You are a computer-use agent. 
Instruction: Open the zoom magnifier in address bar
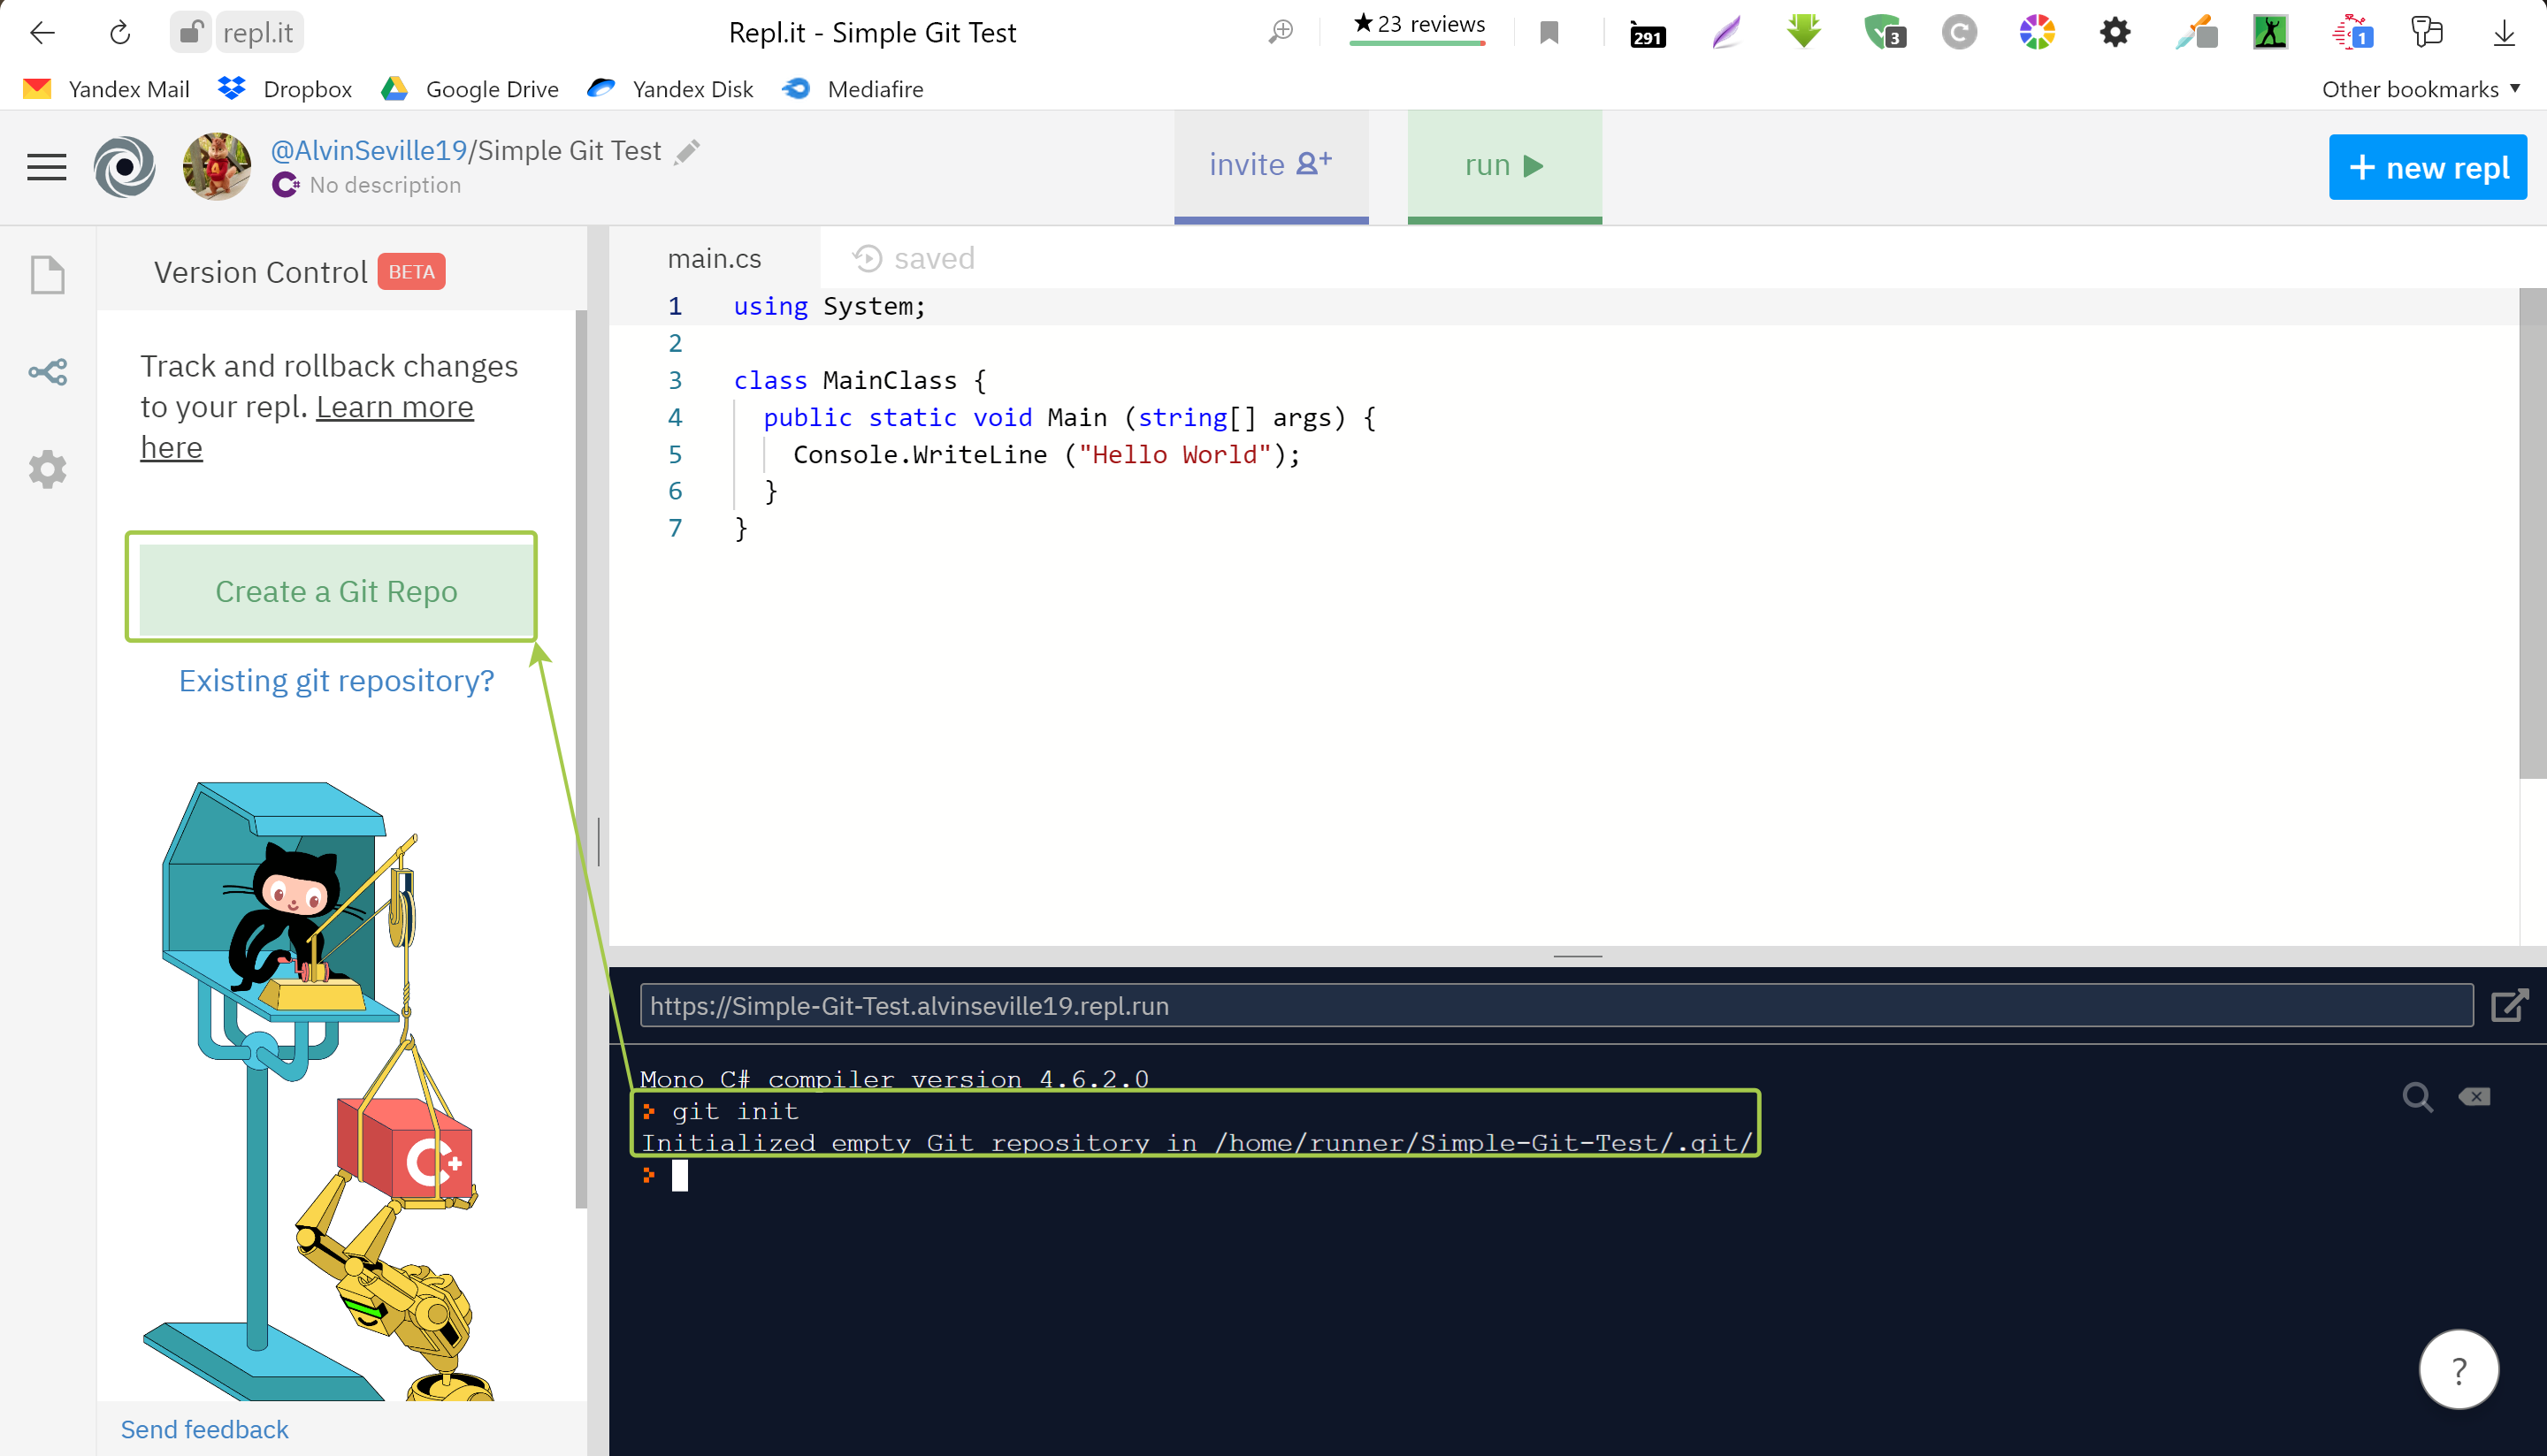point(1281,33)
